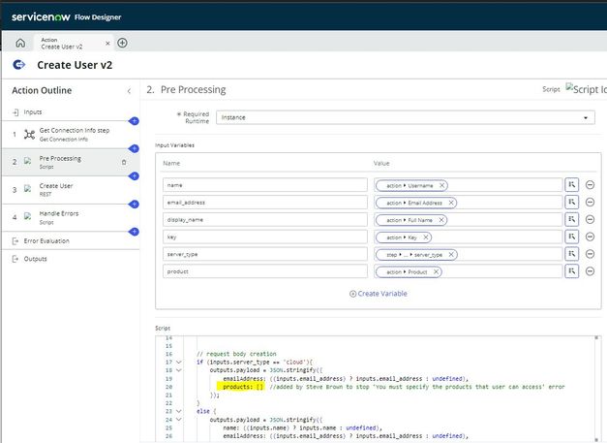This screenshot has height=443, width=607.
Task: Open the Flow Designer home tab
Action: [x=20, y=43]
